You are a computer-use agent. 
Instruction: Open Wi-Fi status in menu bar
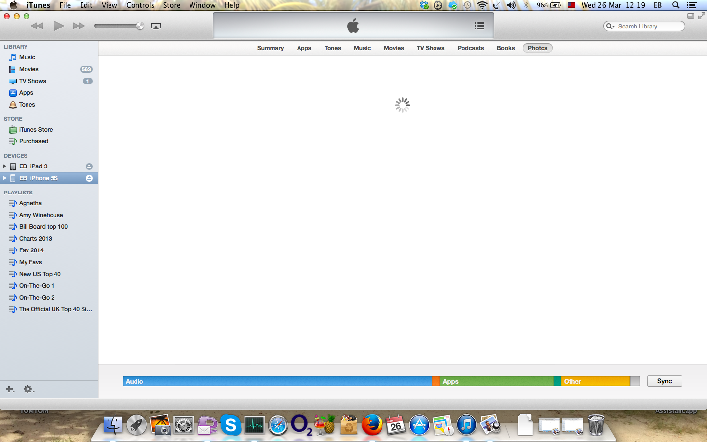click(482, 5)
